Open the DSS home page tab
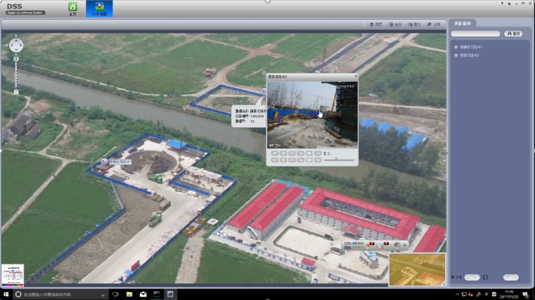 [x=72, y=9]
